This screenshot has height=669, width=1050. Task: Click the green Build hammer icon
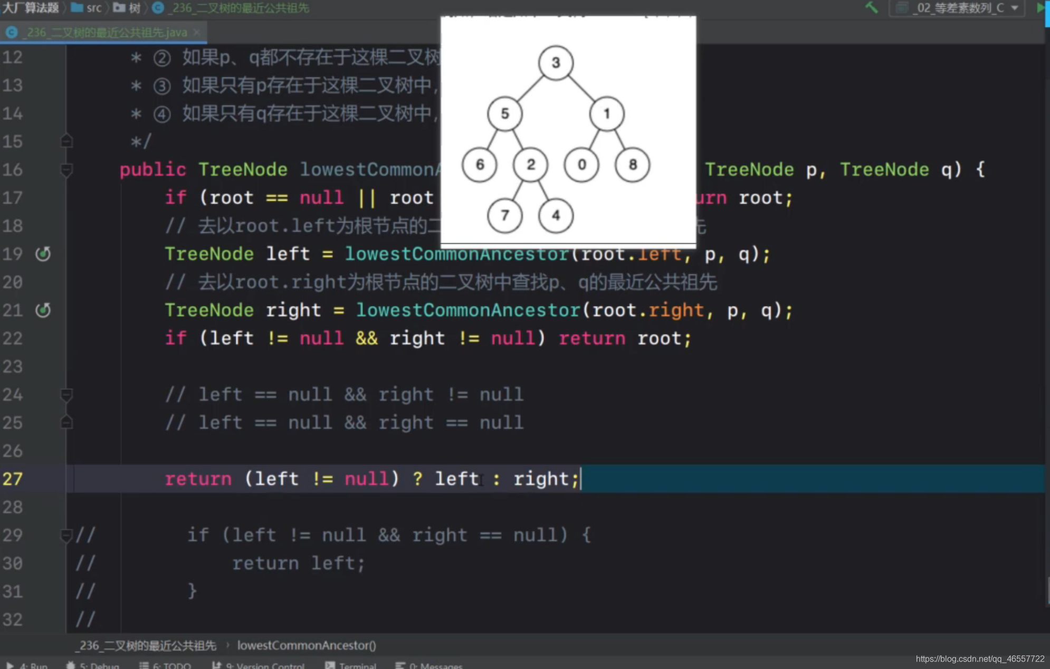[x=872, y=7]
